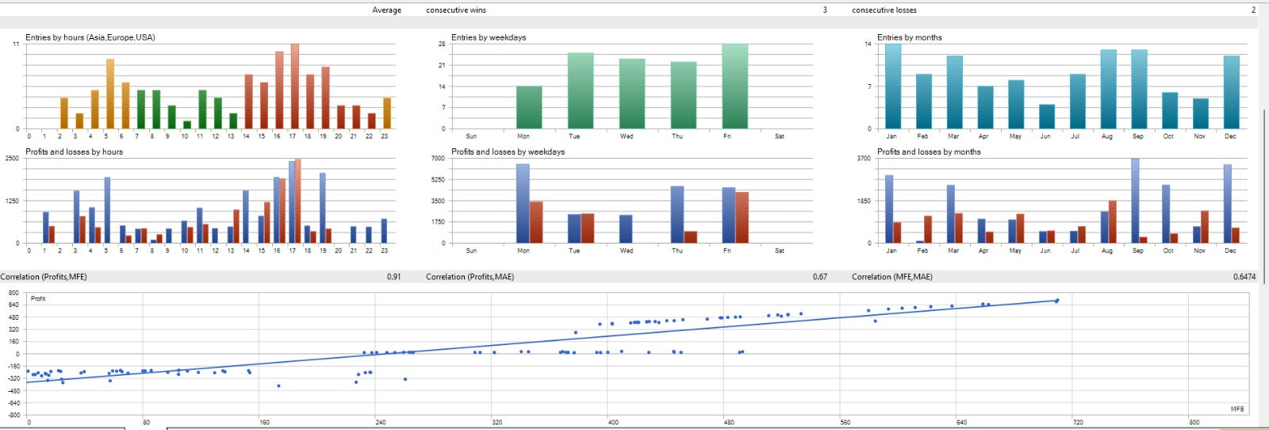Click the hour 17 bar in Entries by hours
This screenshot has height=430, width=1269.
[x=295, y=86]
